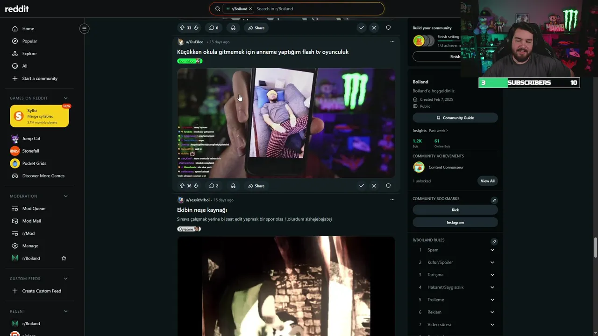Open the Syllo game card
The image size is (598, 336).
click(39, 116)
